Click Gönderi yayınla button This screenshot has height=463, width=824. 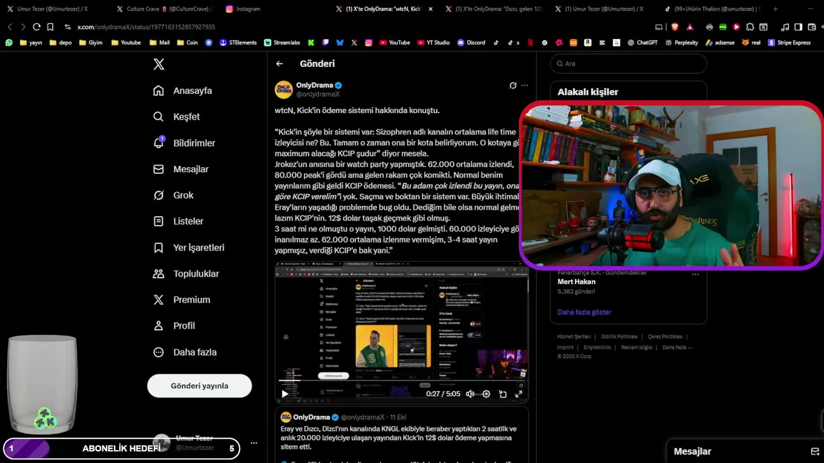200,386
